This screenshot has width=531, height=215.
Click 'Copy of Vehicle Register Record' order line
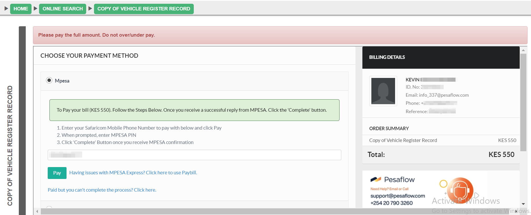pos(403,140)
